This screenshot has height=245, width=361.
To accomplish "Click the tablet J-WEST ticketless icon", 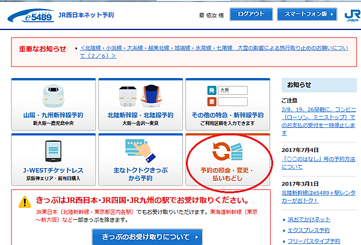I will [x=54, y=151].
